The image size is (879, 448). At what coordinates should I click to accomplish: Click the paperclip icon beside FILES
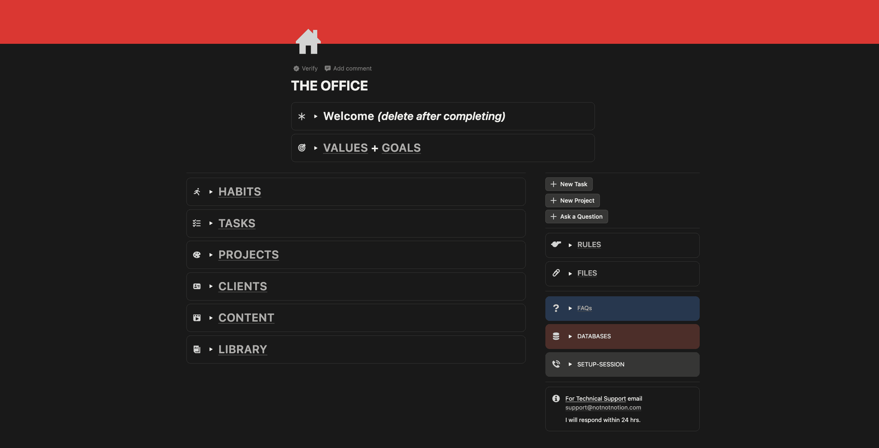tap(556, 273)
